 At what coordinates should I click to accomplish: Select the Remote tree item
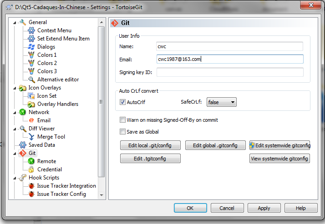point(46,161)
